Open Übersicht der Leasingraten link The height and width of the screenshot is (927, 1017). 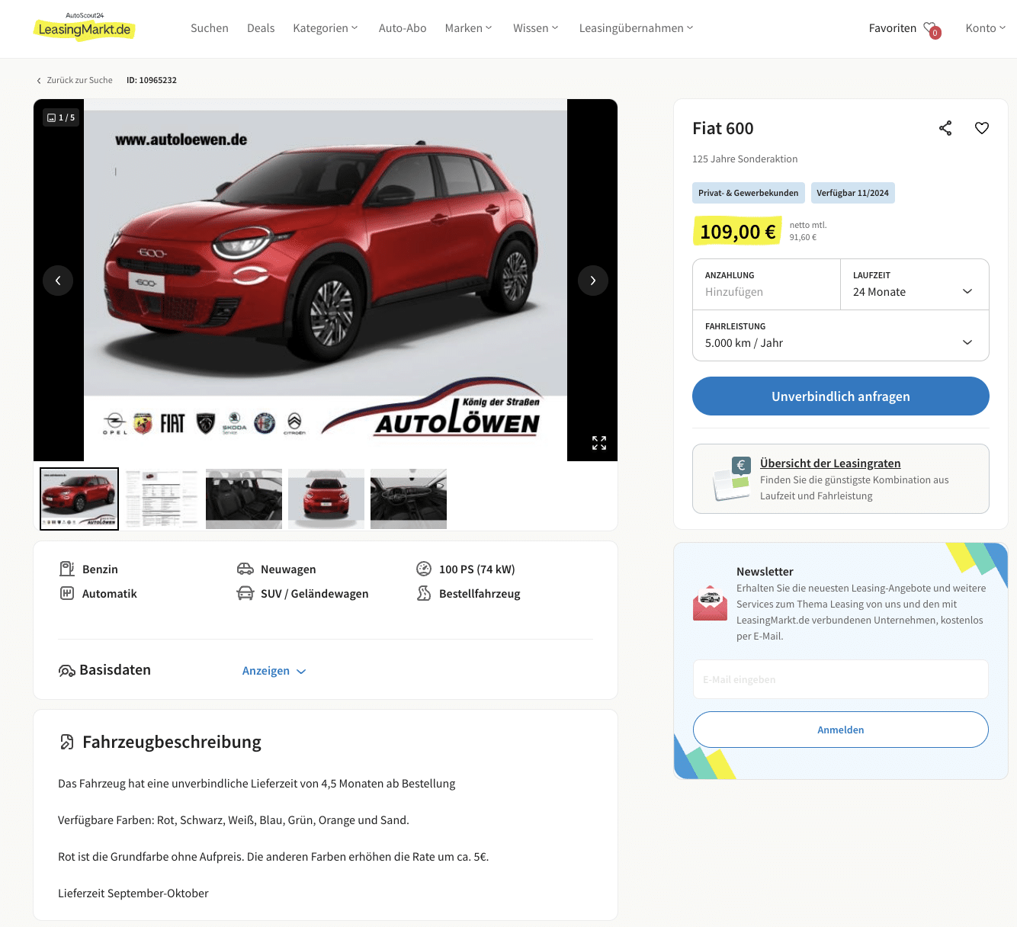830,463
